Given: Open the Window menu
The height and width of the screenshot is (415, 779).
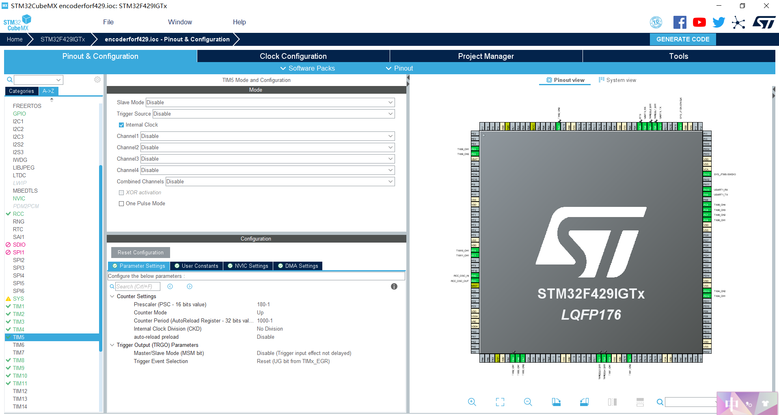Looking at the screenshot, I should (x=180, y=22).
